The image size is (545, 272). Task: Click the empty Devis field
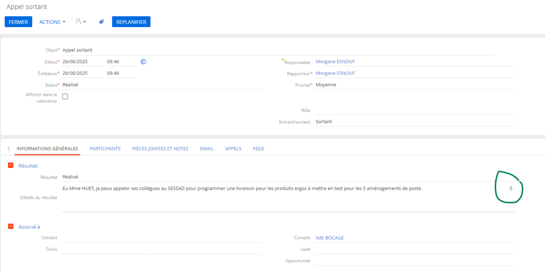(x=161, y=249)
